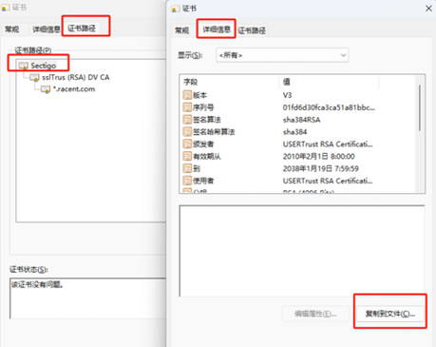Click the 有效期从 field name
The image size is (436, 347).
[207, 156]
